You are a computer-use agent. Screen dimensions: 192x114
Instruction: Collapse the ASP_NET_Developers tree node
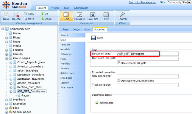tap(11, 91)
